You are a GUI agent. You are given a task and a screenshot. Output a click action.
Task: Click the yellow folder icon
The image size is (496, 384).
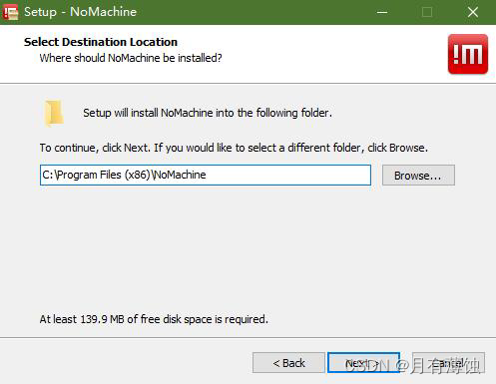[54, 113]
